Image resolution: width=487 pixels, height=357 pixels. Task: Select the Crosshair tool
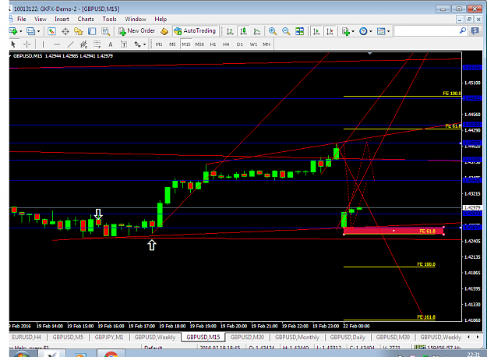pos(27,44)
